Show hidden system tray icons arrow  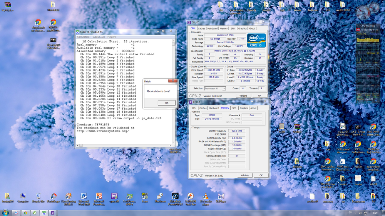(356, 213)
